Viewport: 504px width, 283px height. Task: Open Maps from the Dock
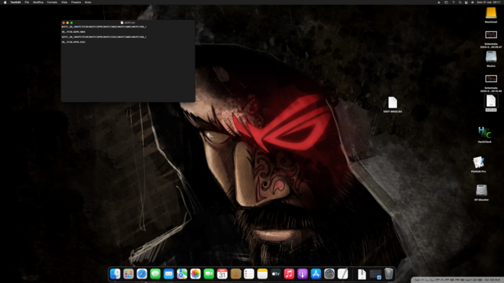pyautogui.click(x=182, y=274)
